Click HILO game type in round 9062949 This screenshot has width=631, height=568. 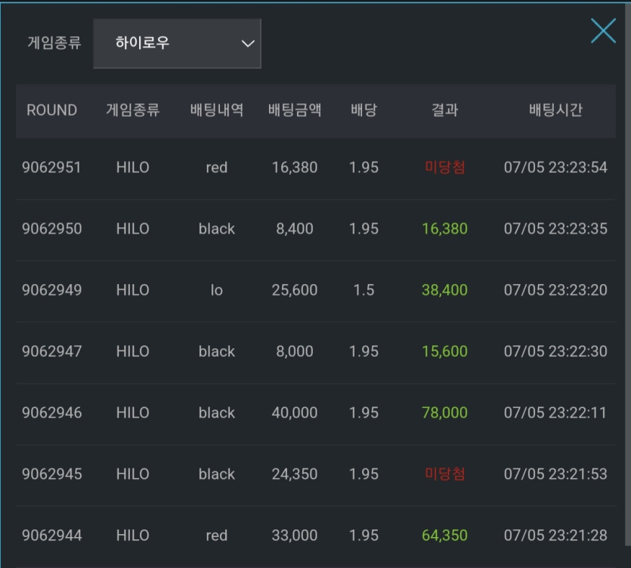133,290
